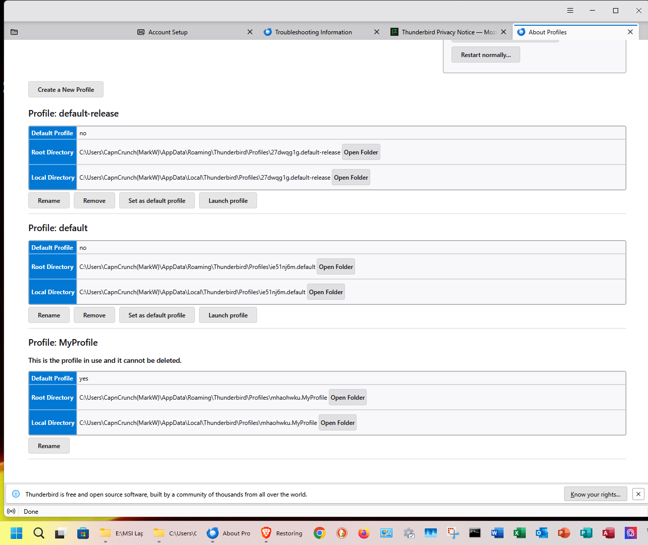The height and width of the screenshot is (545, 648).
Task: Switch to the Account Setup tab
Action: pos(194,32)
